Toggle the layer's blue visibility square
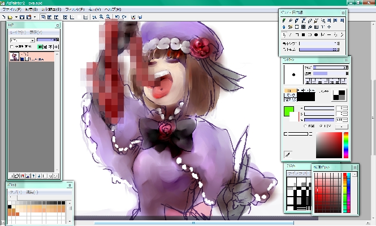 pos(22,59)
